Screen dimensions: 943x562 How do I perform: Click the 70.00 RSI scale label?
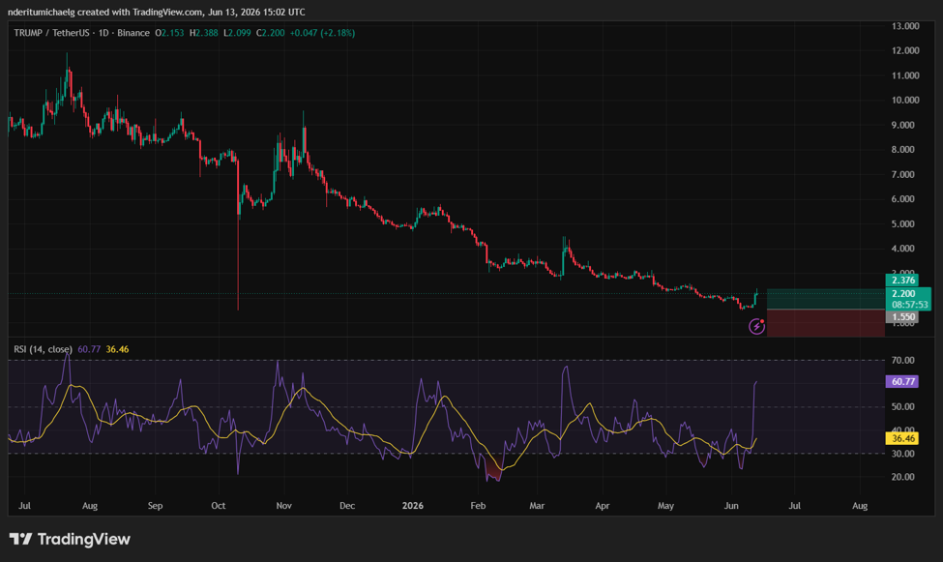pyautogui.click(x=902, y=361)
